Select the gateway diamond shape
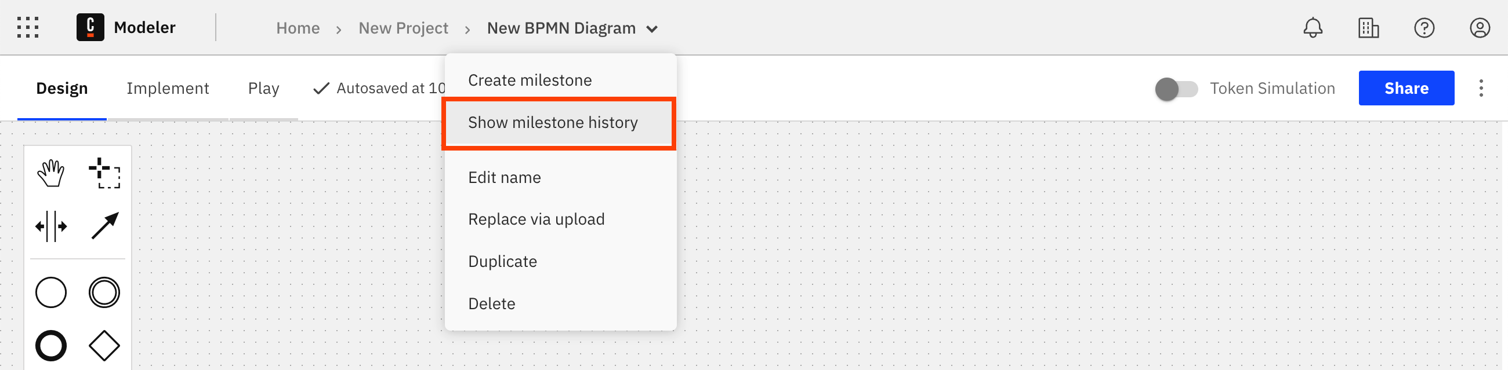The image size is (1508, 370). coord(104,345)
